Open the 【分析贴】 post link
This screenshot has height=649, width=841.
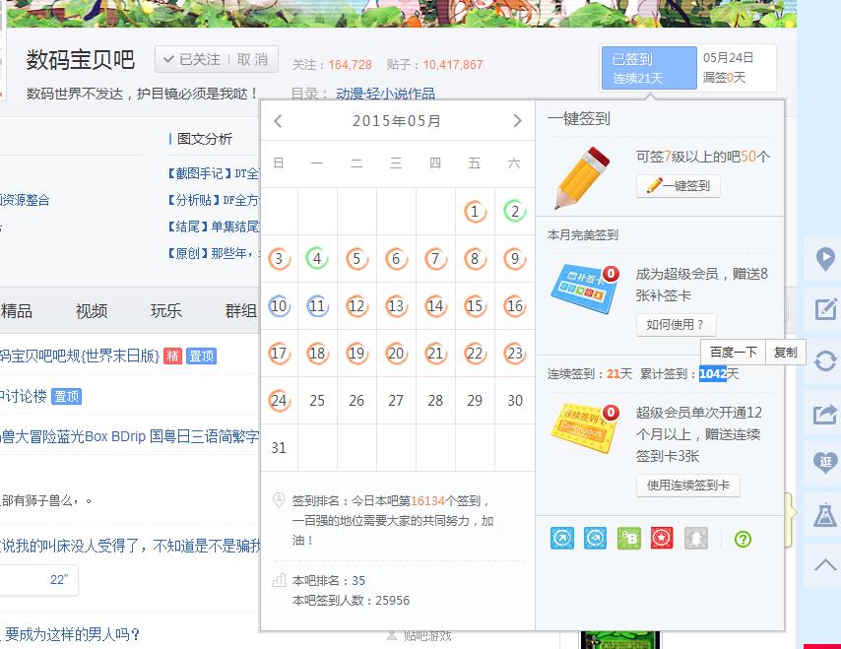pyautogui.click(x=212, y=200)
